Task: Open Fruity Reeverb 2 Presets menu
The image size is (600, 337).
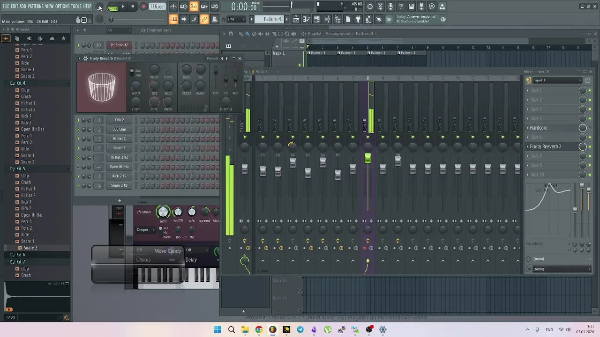Action: tap(213, 59)
